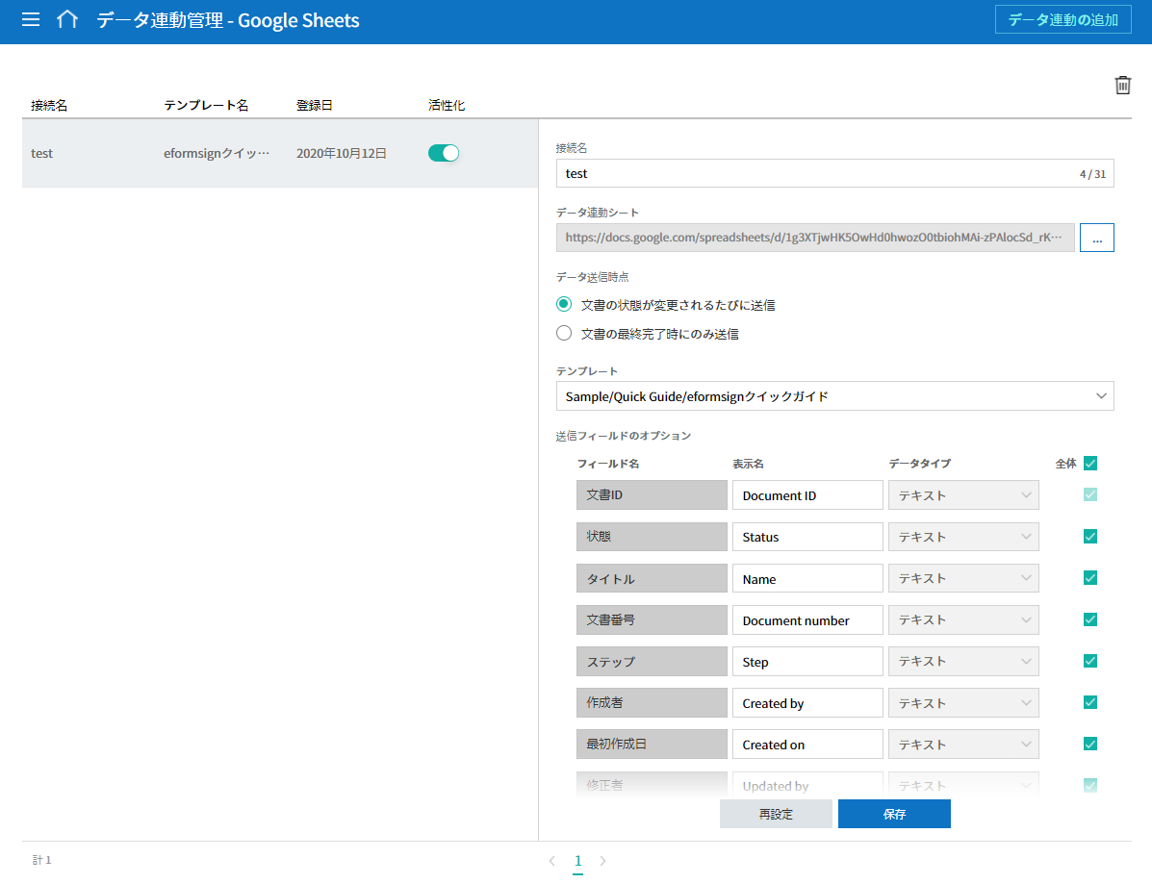The height and width of the screenshot is (884, 1152).
Task: Go to next page arrow
Action: click(x=602, y=861)
